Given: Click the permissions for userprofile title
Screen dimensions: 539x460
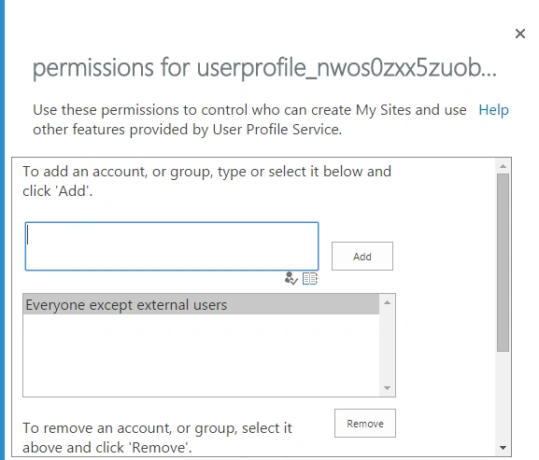Looking at the screenshot, I should click(x=264, y=68).
